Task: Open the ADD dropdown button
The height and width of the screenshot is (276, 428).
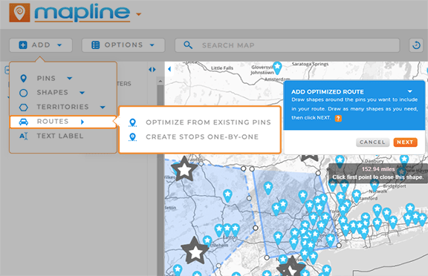Action: [41, 45]
